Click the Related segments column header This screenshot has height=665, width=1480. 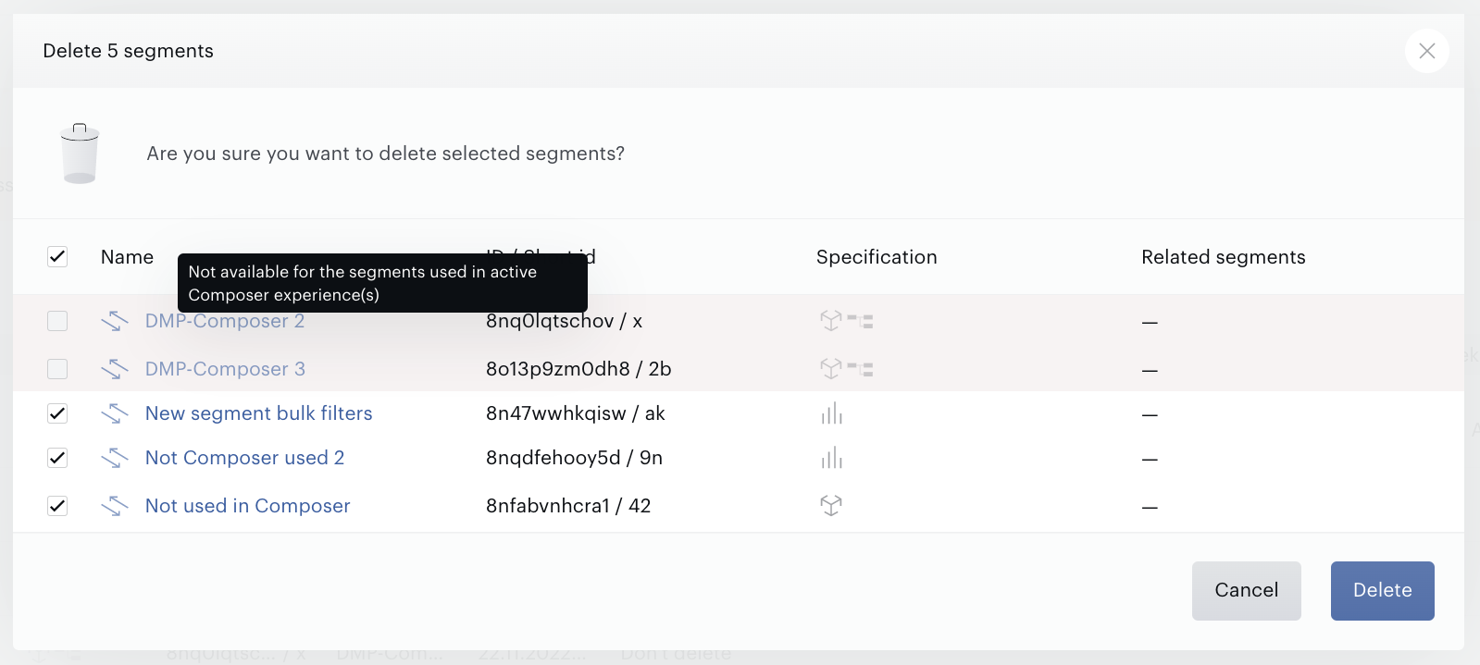[x=1223, y=257]
